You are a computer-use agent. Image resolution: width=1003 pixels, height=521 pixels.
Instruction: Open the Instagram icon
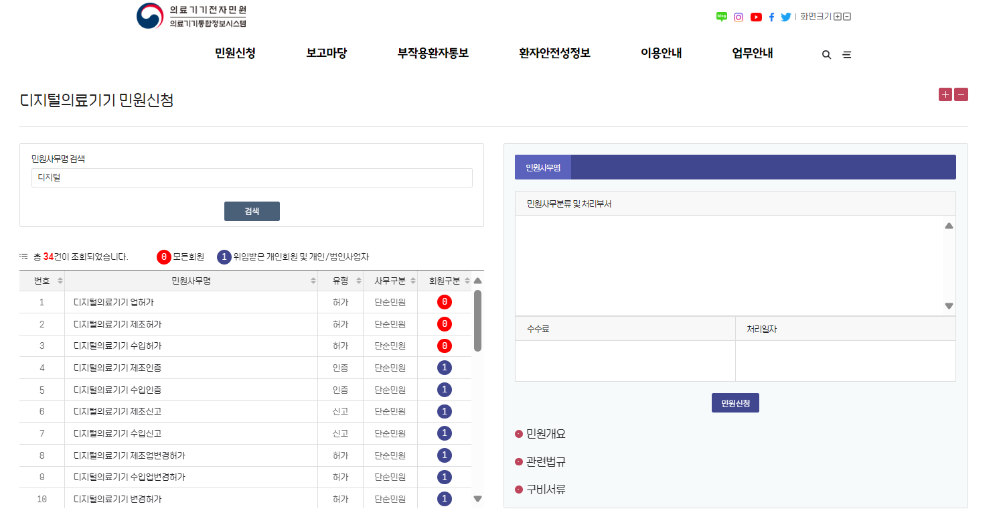point(738,16)
